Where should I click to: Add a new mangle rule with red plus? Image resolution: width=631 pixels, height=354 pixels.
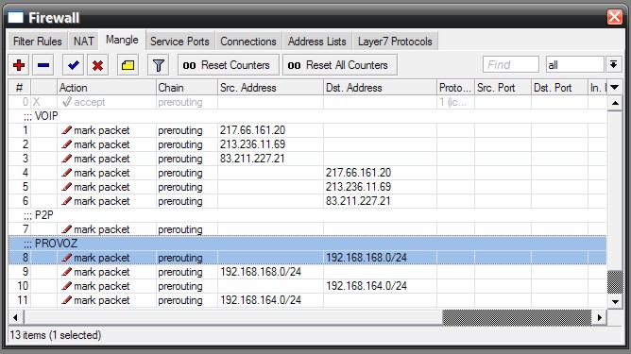point(19,65)
